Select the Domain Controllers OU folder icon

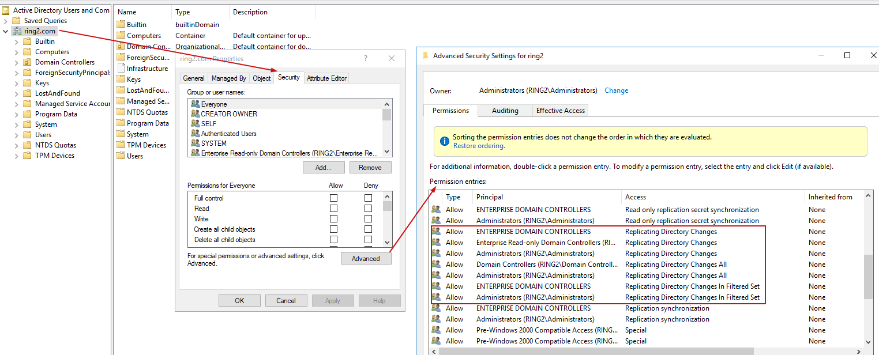[x=27, y=62]
